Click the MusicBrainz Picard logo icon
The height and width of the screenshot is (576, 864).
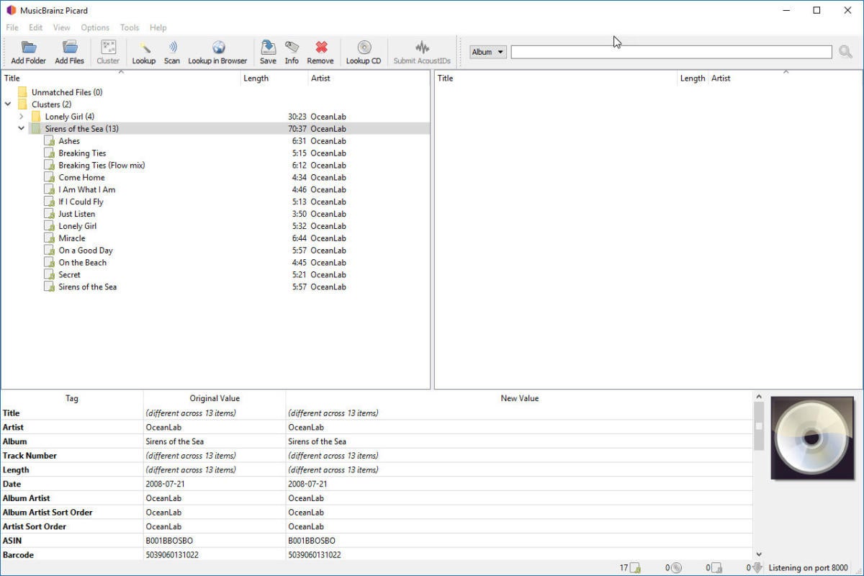[x=11, y=11]
